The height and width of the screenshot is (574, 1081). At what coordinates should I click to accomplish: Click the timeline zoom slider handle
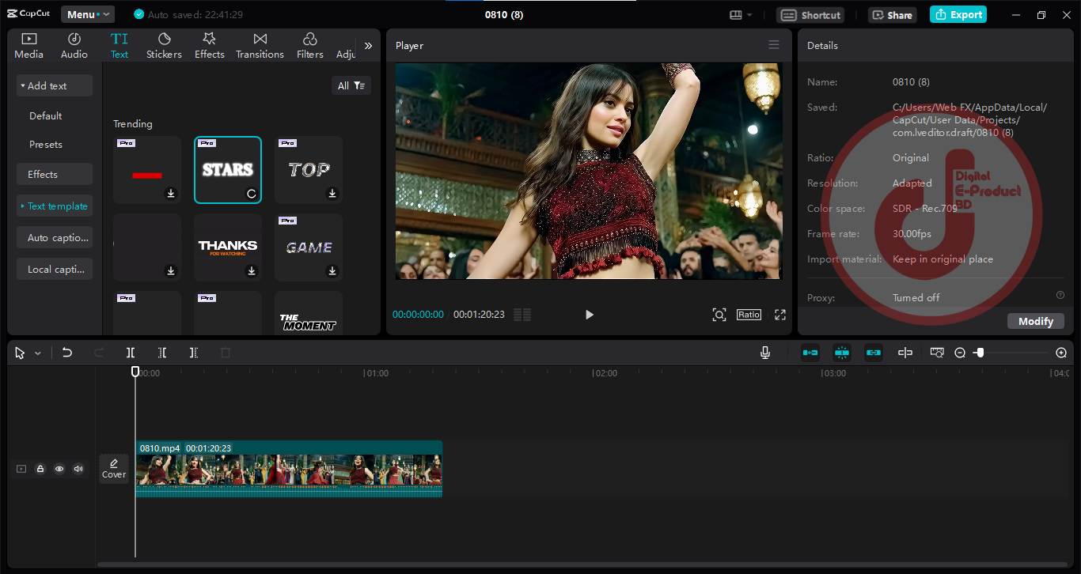[980, 353]
